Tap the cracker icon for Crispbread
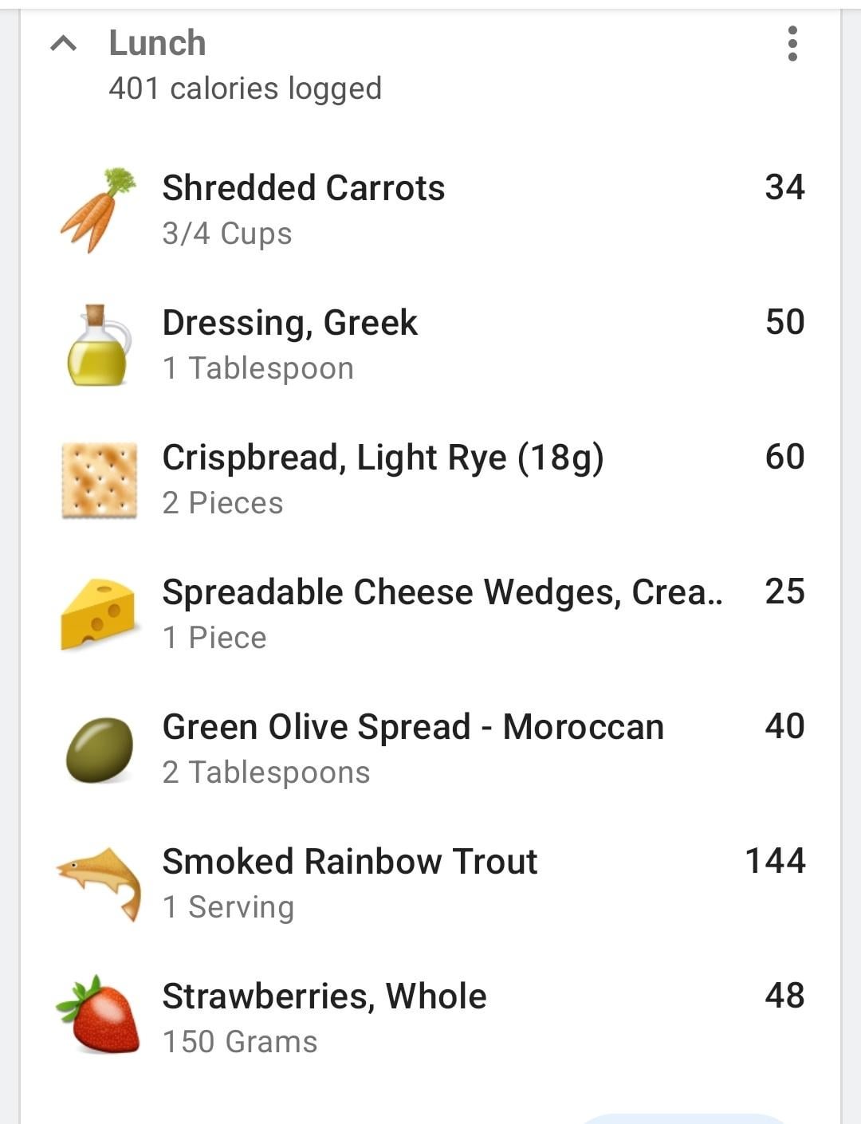Image resolution: width=861 pixels, height=1124 pixels. tap(99, 481)
